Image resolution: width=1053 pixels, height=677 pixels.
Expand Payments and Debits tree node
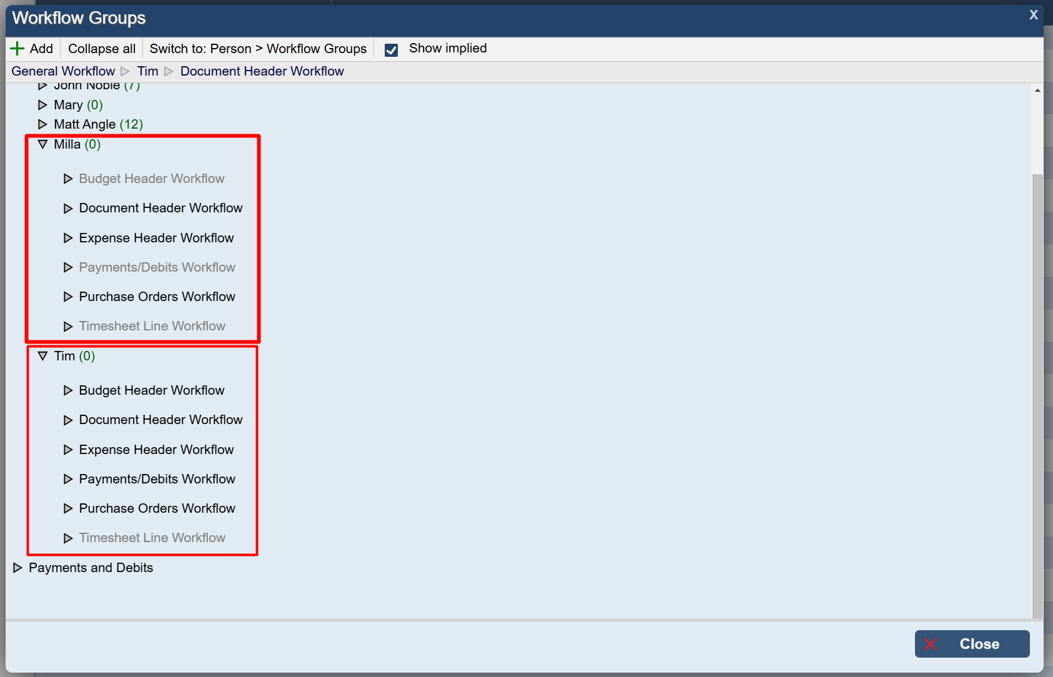click(17, 568)
